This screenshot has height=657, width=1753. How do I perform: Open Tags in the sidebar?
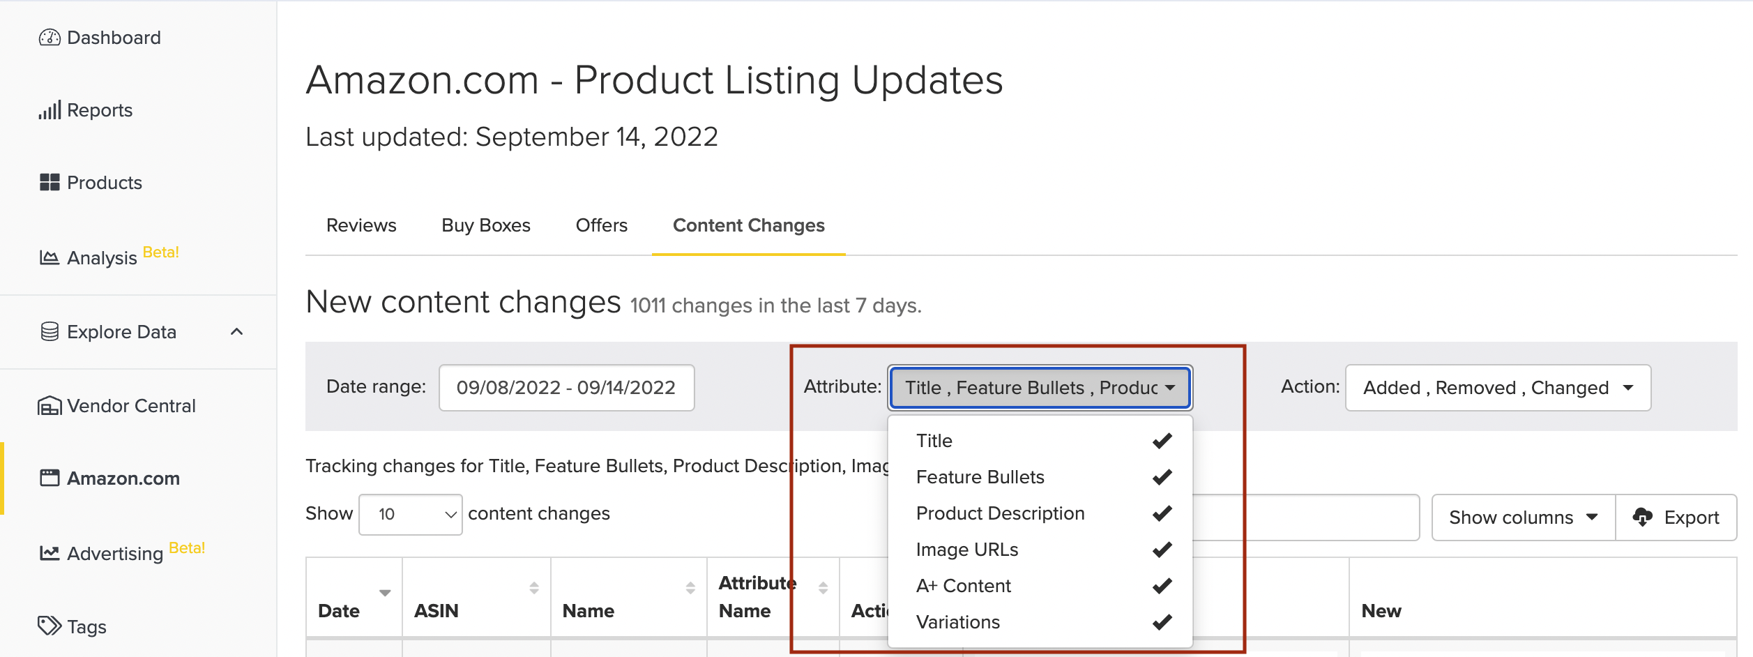coord(87,627)
